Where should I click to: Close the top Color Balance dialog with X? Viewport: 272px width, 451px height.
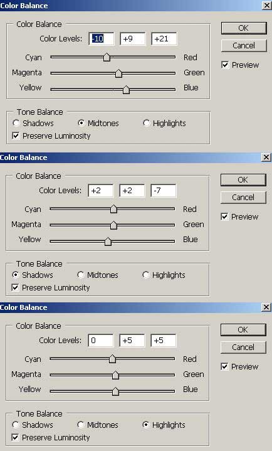coord(266,5)
